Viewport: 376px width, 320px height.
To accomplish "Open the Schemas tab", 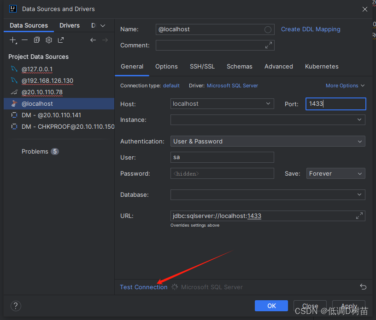I will [239, 66].
